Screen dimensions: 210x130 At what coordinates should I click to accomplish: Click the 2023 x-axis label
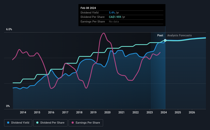[150, 112]
